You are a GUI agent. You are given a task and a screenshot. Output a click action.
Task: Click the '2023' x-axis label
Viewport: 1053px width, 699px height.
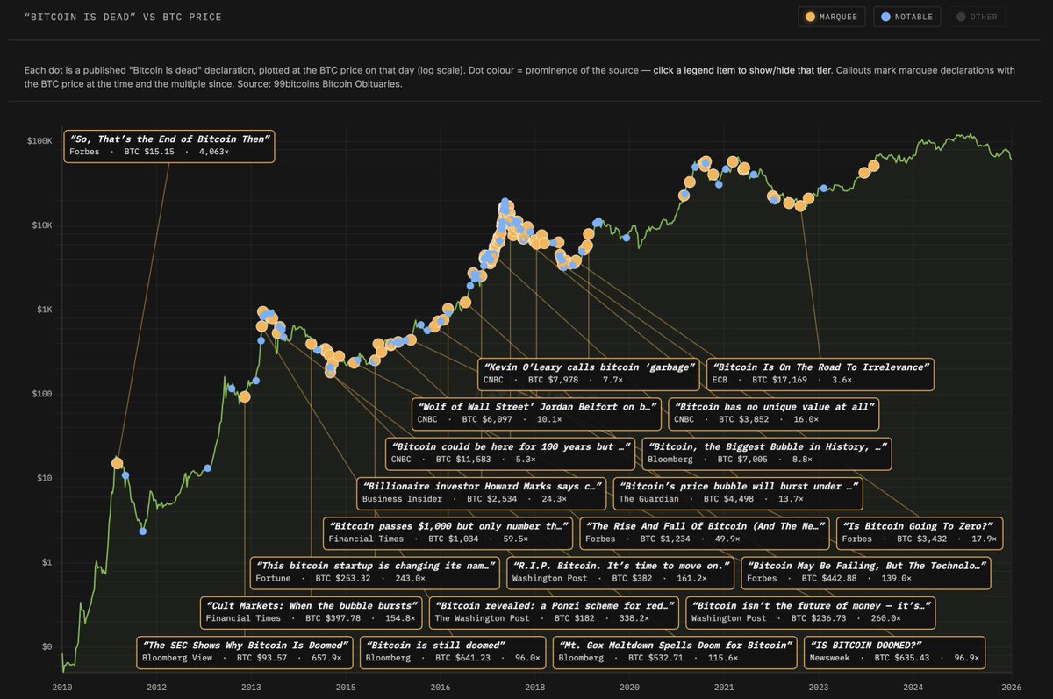pyautogui.click(x=819, y=687)
